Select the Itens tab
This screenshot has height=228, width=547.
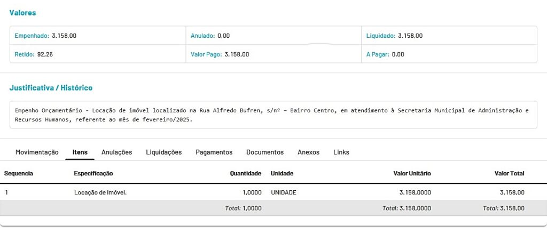pyautogui.click(x=80, y=152)
